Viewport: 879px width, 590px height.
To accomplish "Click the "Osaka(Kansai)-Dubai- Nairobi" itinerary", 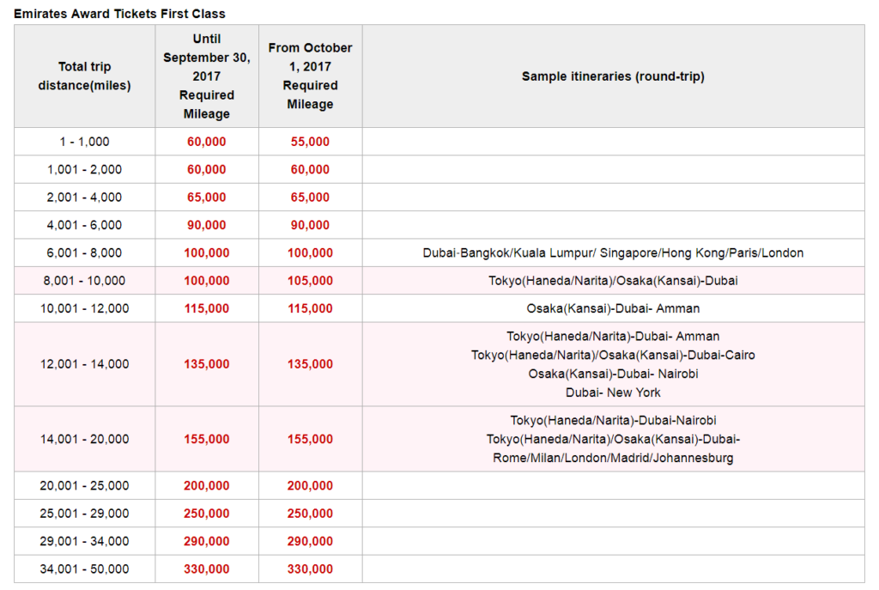I will (613, 374).
